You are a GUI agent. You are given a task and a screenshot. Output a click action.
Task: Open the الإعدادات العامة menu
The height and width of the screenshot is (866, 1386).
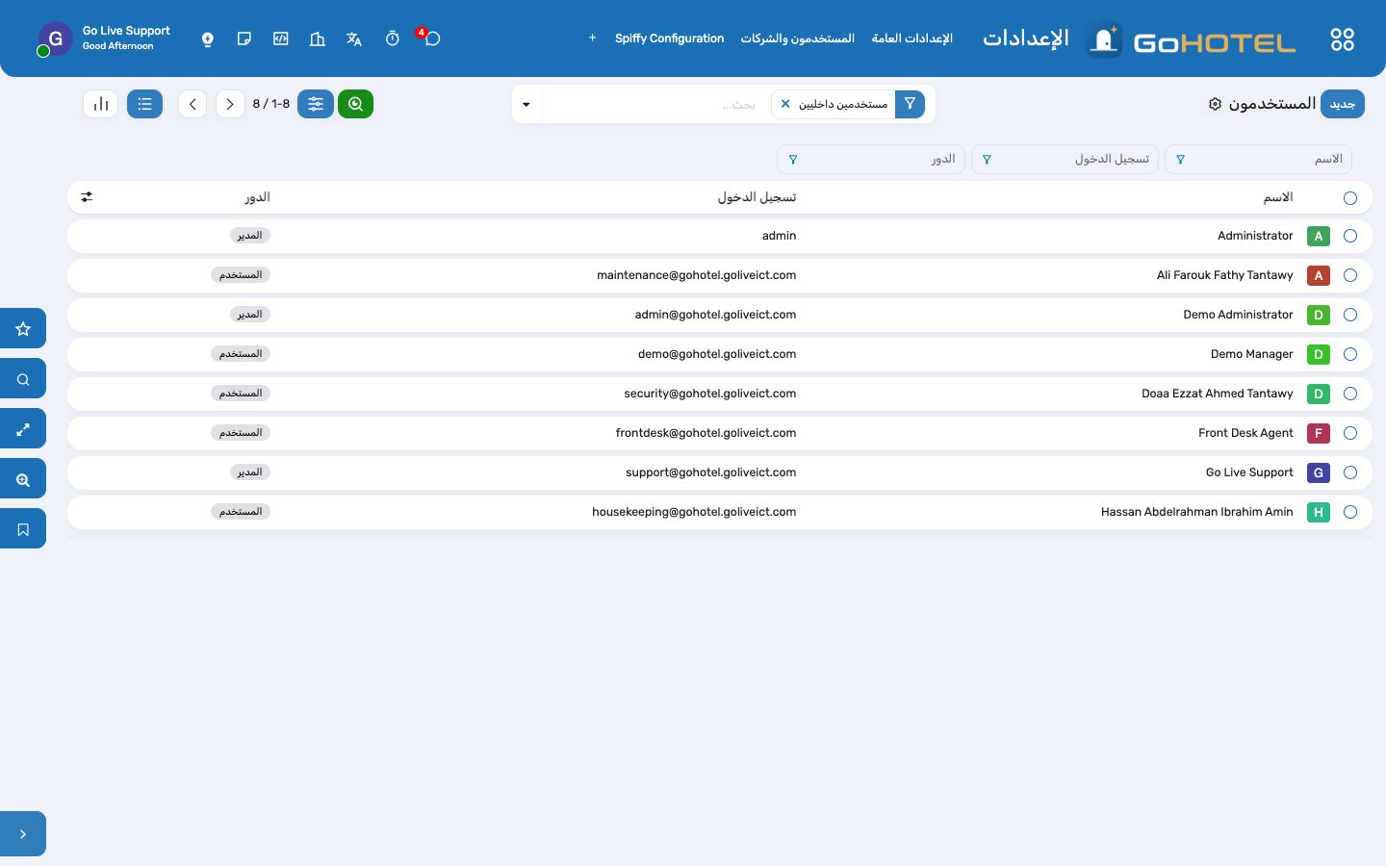tap(911, 38)
